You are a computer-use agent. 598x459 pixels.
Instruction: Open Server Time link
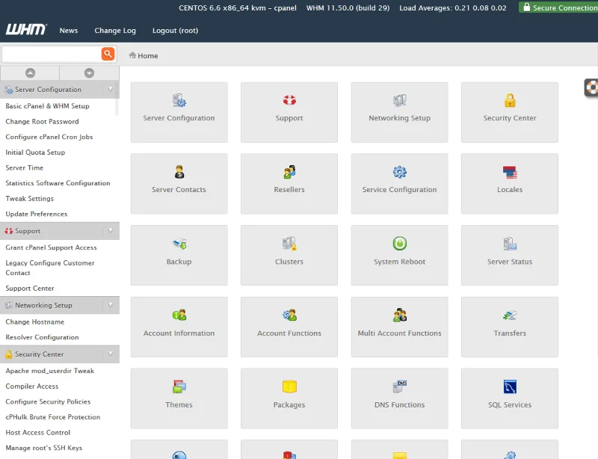coord(25,167)
